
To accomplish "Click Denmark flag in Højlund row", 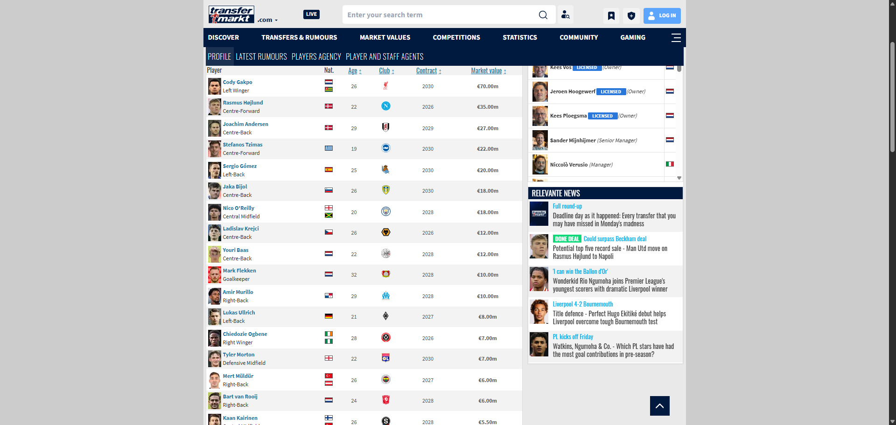I will pos(329,106).
